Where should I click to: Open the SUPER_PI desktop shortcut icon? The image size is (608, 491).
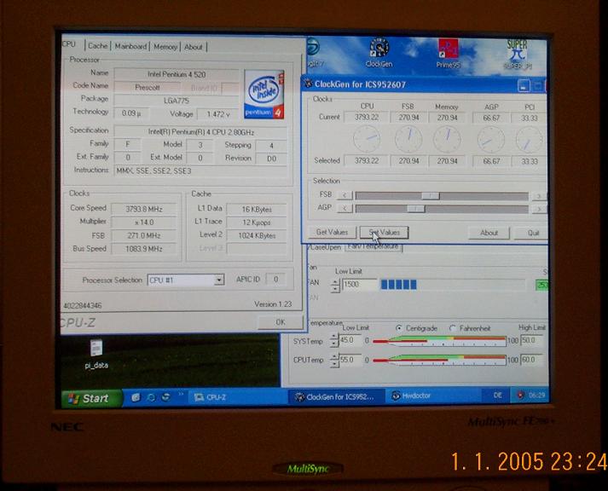pyautogui.click(x=518, y=55)
